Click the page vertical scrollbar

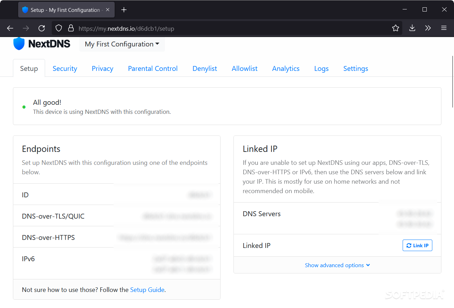pyautogui.click(x=453, y=82)
